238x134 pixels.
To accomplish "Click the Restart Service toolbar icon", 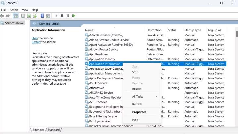I will tap(73, 16).
